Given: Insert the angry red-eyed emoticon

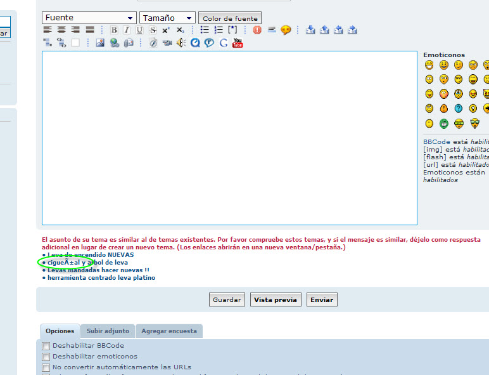Looking at the screenshot, I should [x=473, y=93].
